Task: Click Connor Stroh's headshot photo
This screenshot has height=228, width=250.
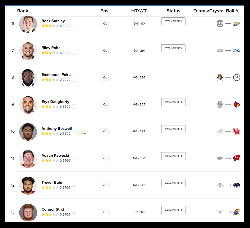Action: 28,212
